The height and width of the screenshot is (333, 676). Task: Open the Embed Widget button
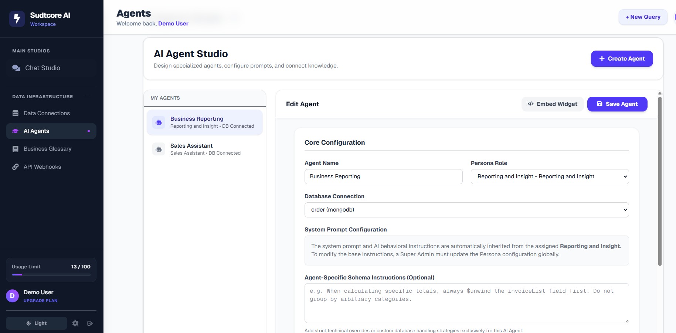(x=552, y=104)
